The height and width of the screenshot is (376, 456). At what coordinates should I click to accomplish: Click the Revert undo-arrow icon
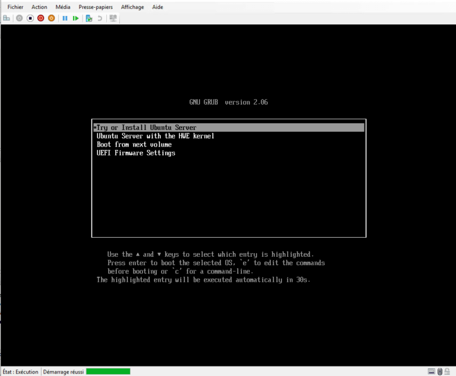click(100, 18)
